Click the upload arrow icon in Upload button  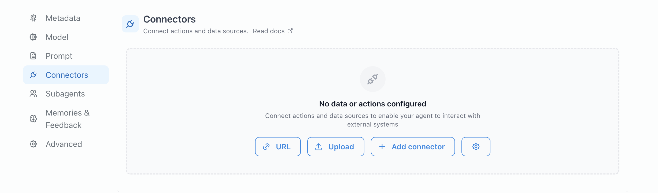pyautogui.click(x=318, y=147)
